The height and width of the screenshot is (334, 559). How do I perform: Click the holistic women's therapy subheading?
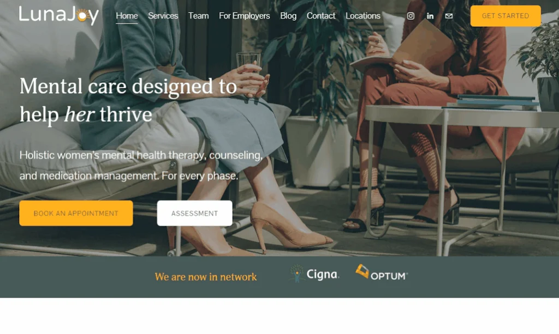click(x=141, y=166)
